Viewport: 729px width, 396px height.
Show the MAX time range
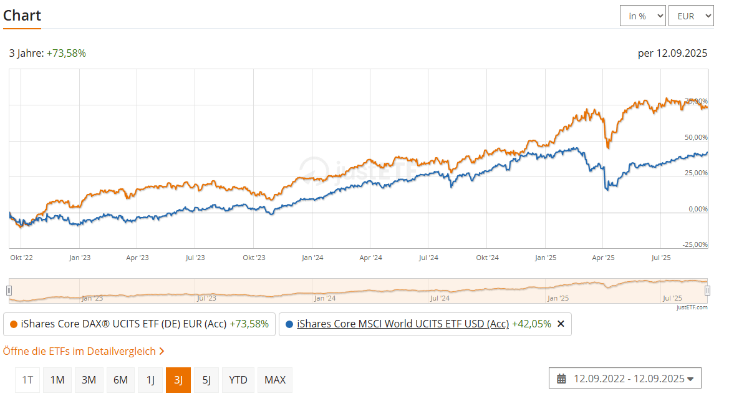tap(275, 380)
